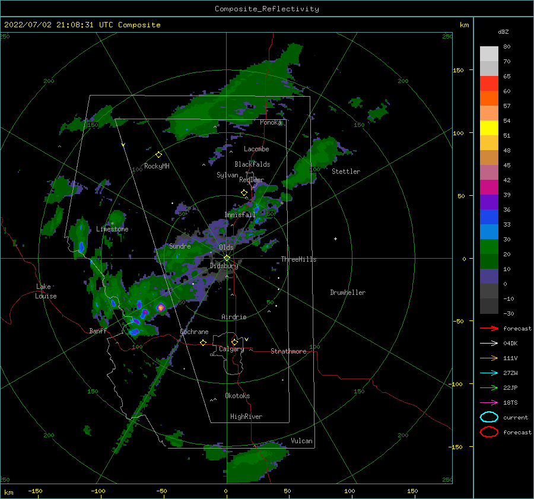Click the cyan current ellipse icon
The image size is (534, 499).
[x=489, y=417]
